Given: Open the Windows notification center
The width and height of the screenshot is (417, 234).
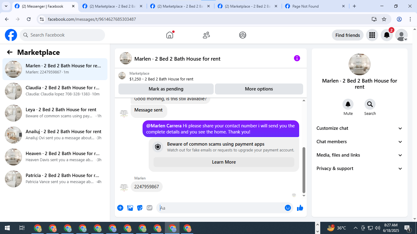Looking at the screenshot, I should 407,228.
